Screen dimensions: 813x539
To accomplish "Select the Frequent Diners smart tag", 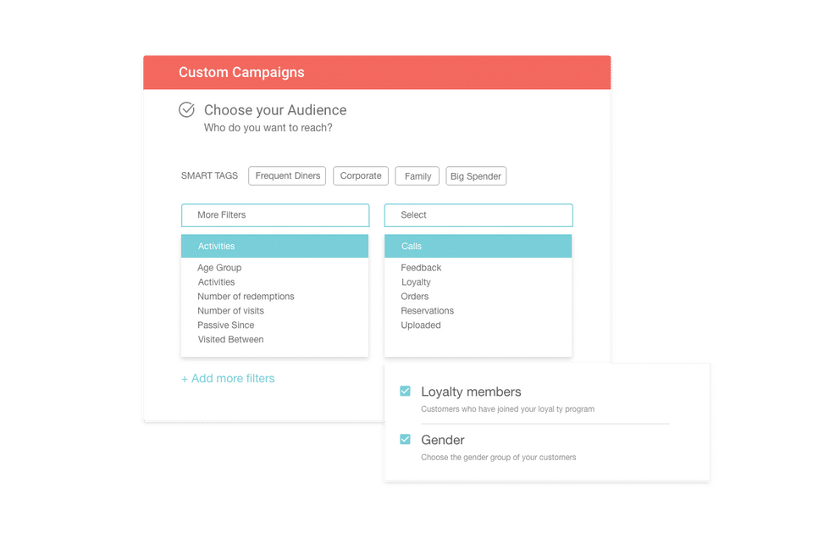I will pos(287,176).
